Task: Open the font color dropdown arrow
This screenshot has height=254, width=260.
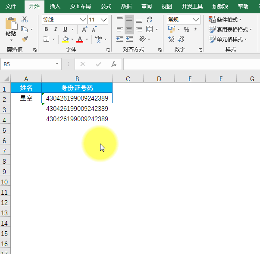Action: click(x=87, y=40)
